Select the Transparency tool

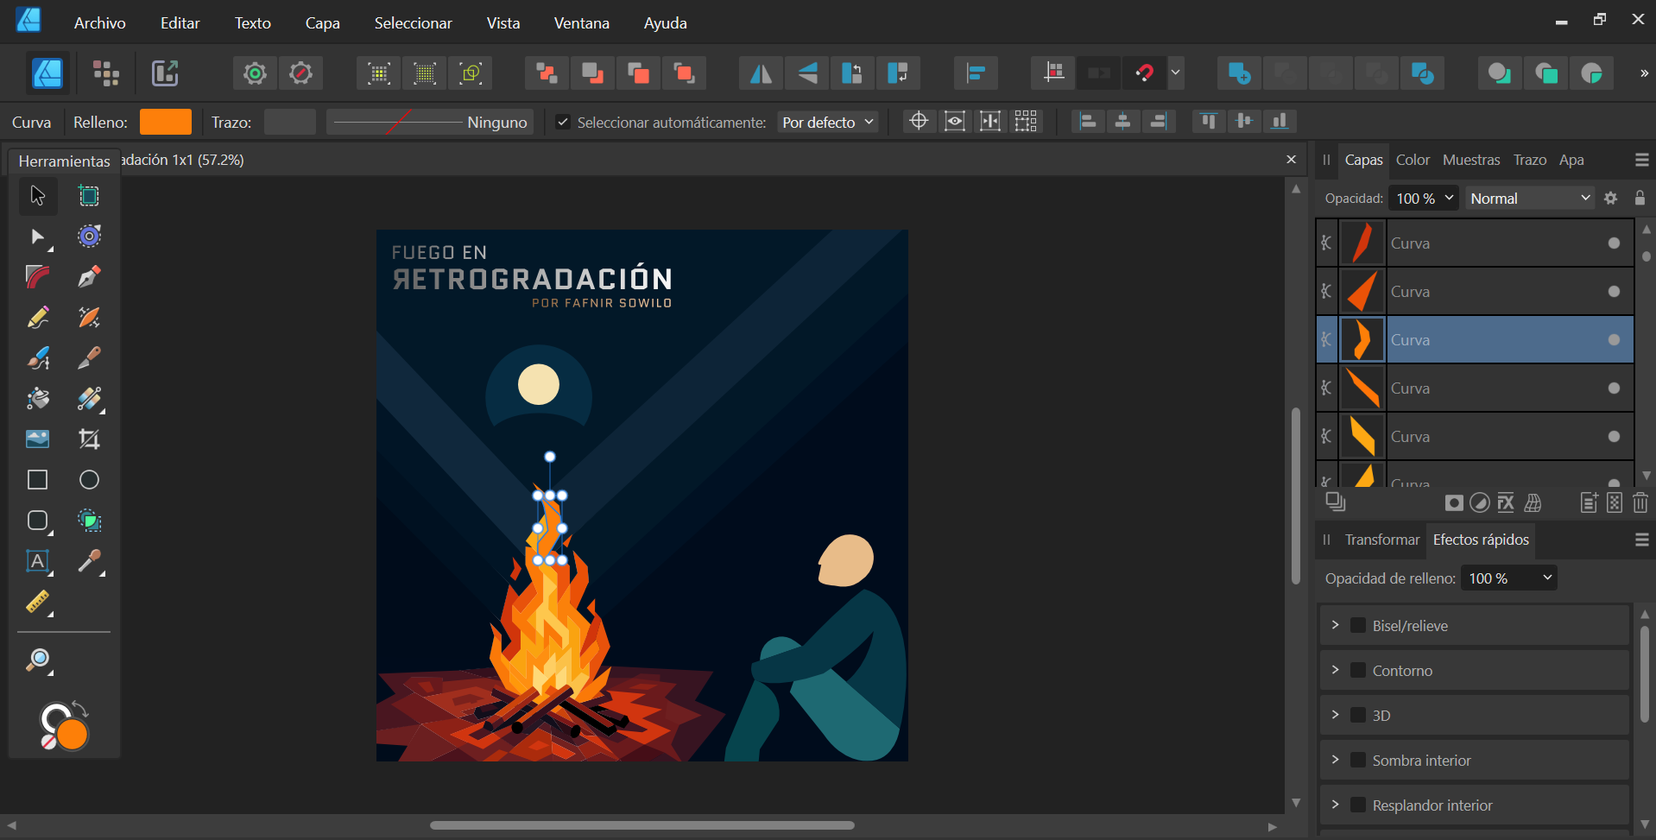tap(89, 399)
